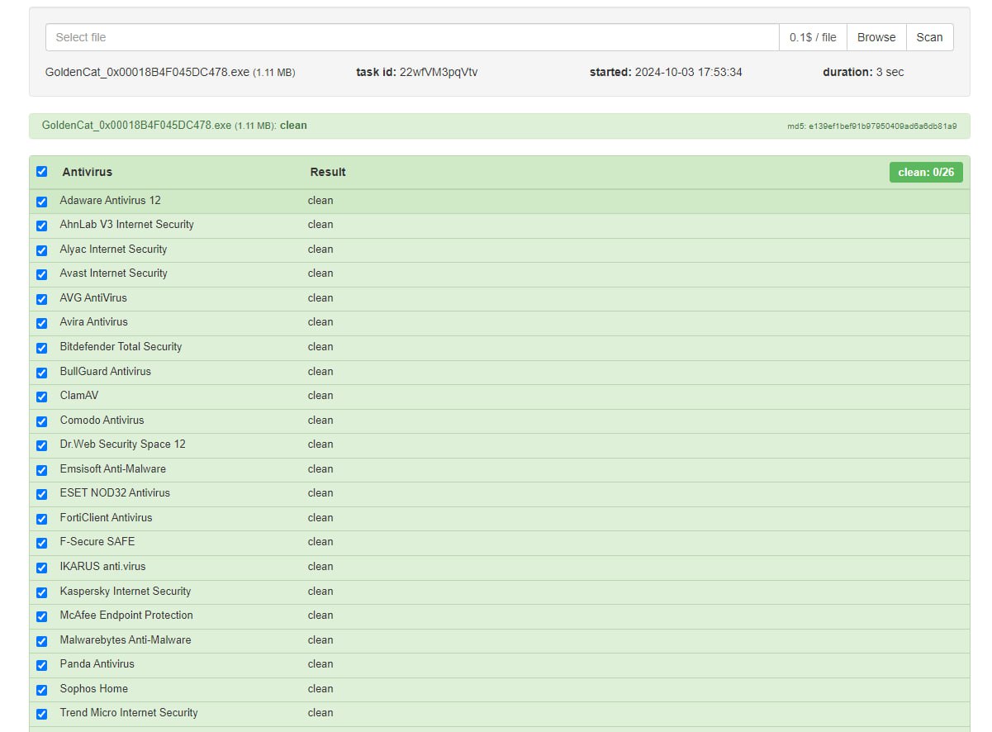Click the Result column header

point(328,172)
